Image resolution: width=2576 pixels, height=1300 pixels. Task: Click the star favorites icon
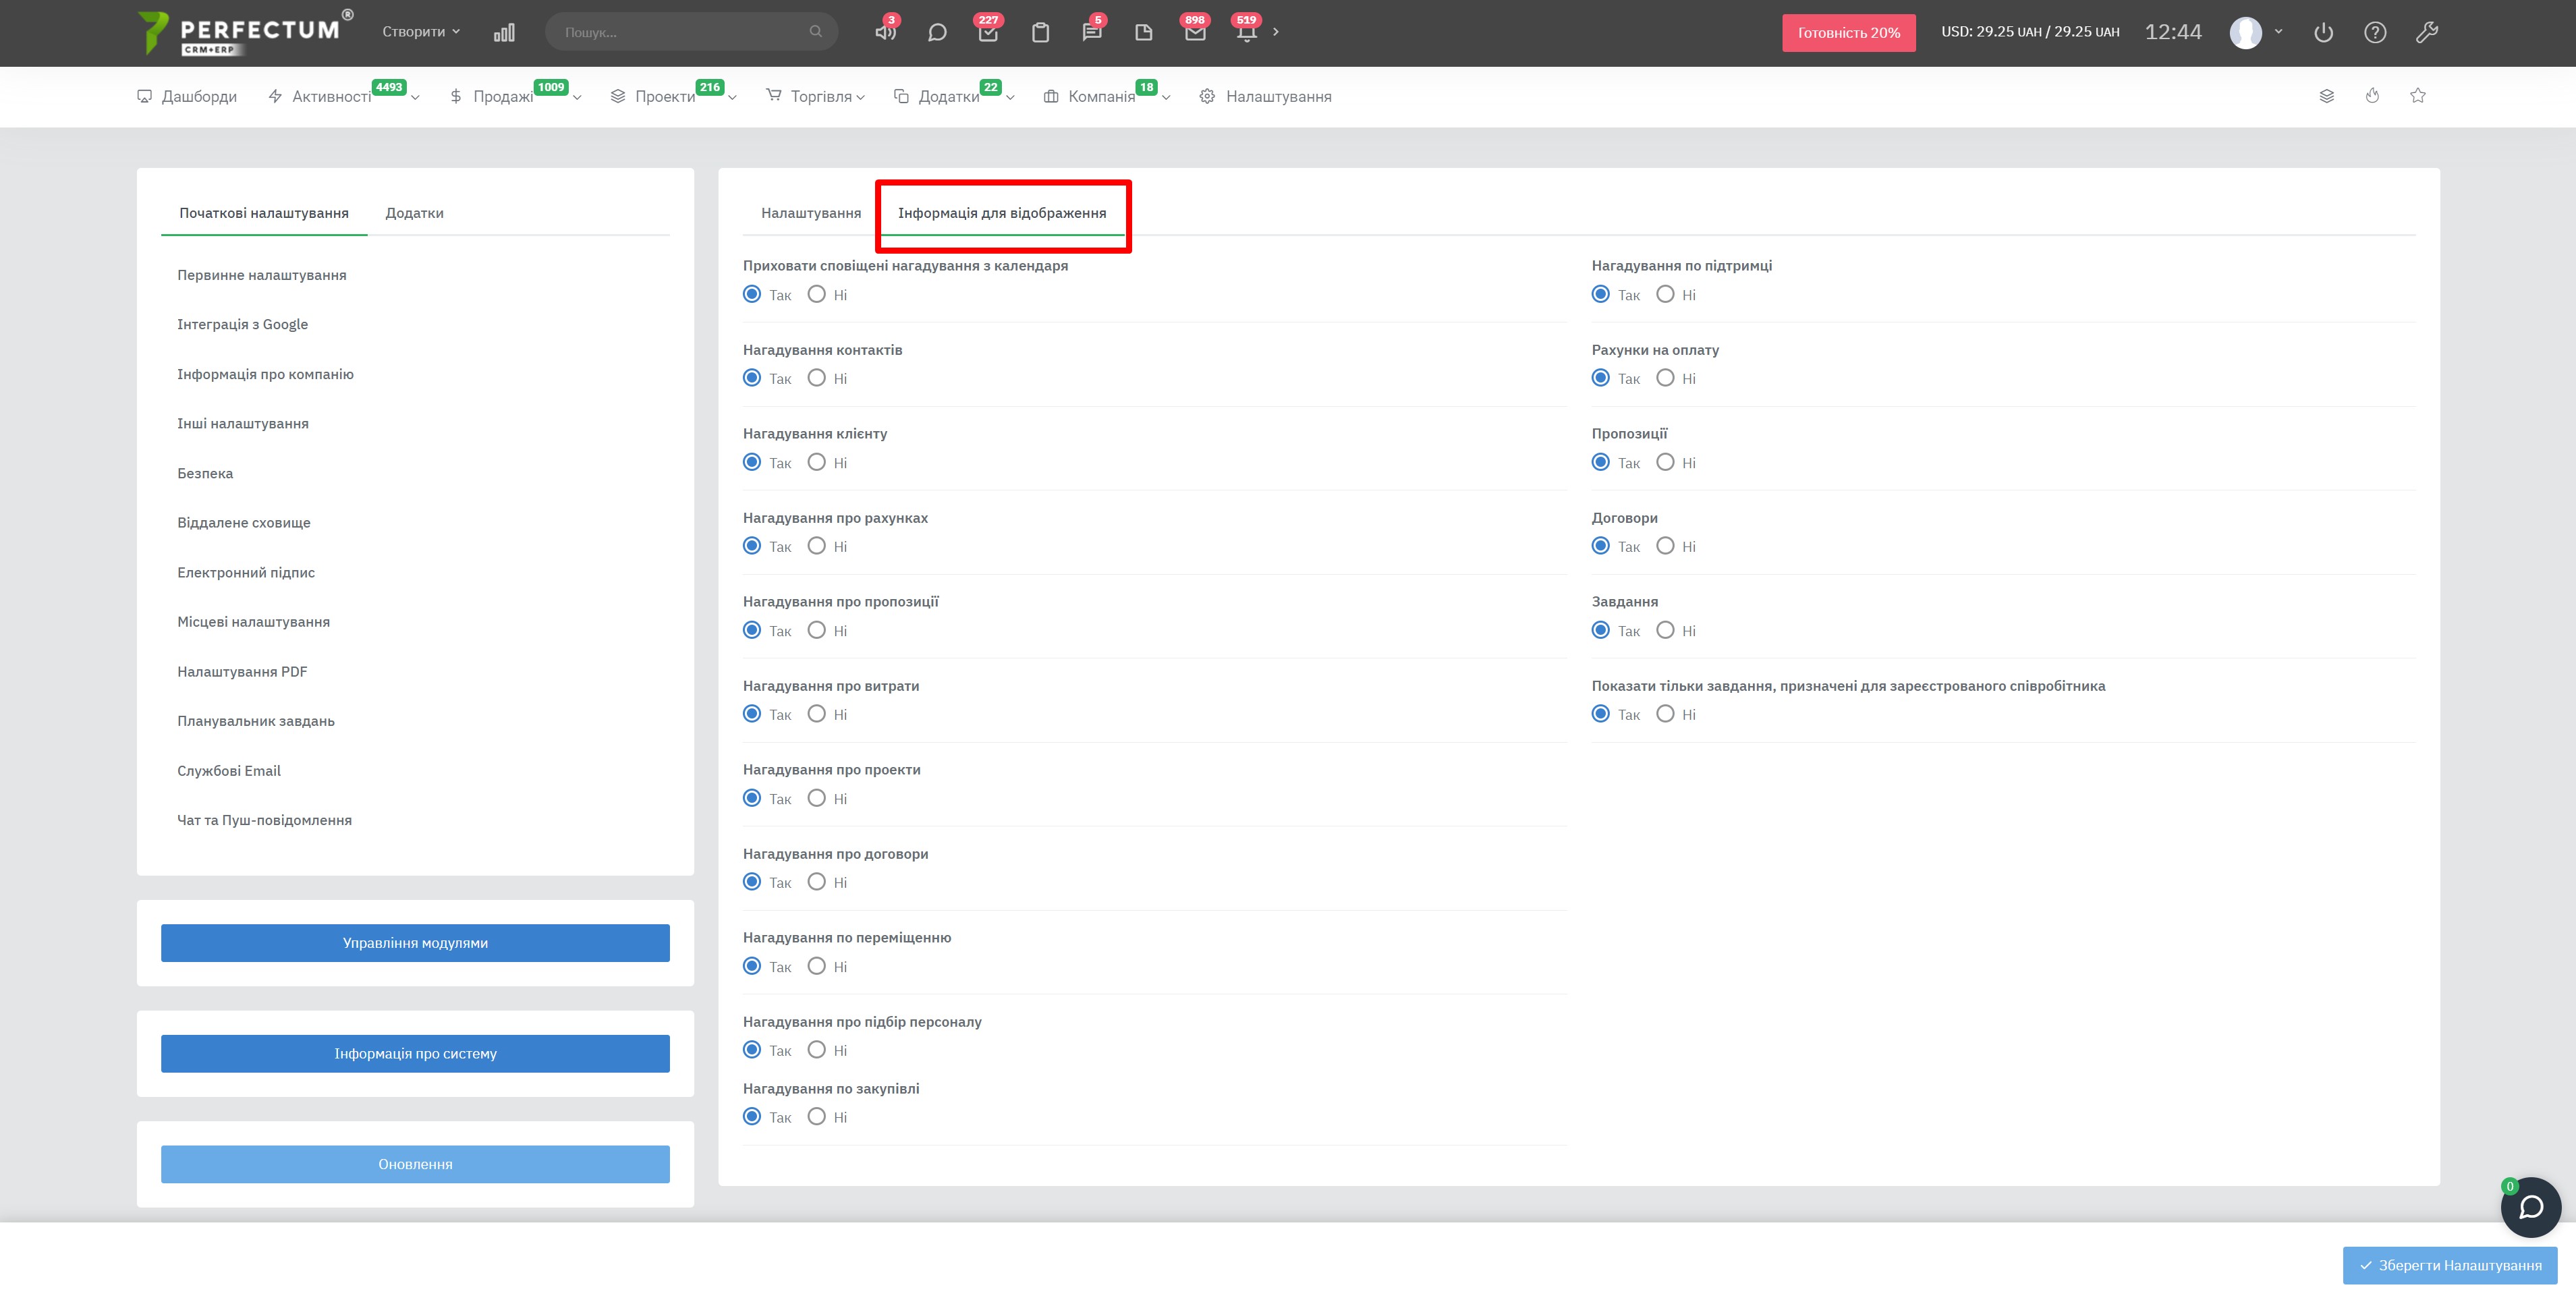[x=2417, y=96]
